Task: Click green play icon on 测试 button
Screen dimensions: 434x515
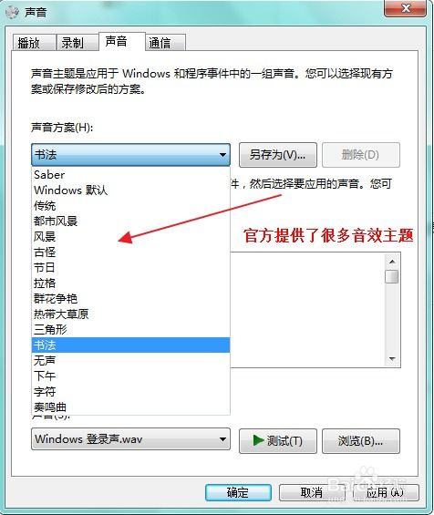Action: coord(259,440)
